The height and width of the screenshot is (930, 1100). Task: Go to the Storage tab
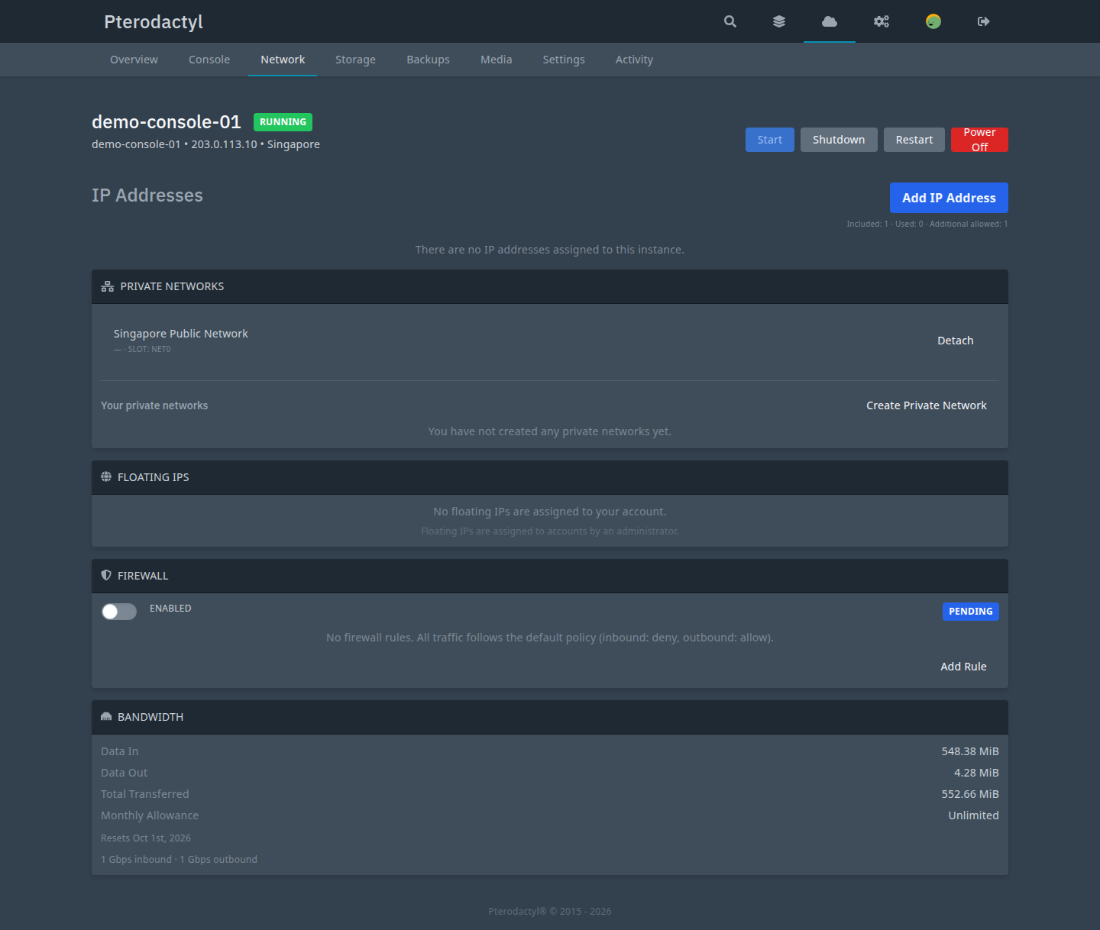tap(355, 60)
